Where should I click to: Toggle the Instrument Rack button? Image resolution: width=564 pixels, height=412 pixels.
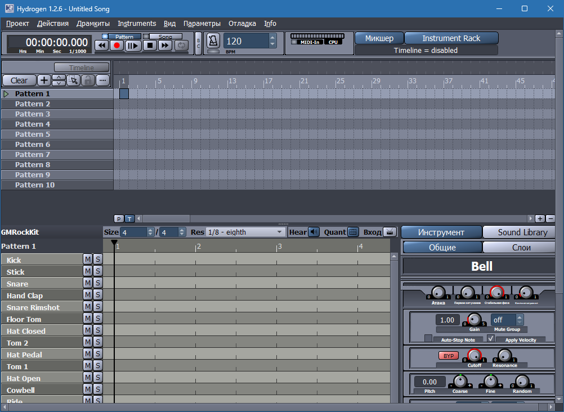pyautogui.click(x=451, y=38)
